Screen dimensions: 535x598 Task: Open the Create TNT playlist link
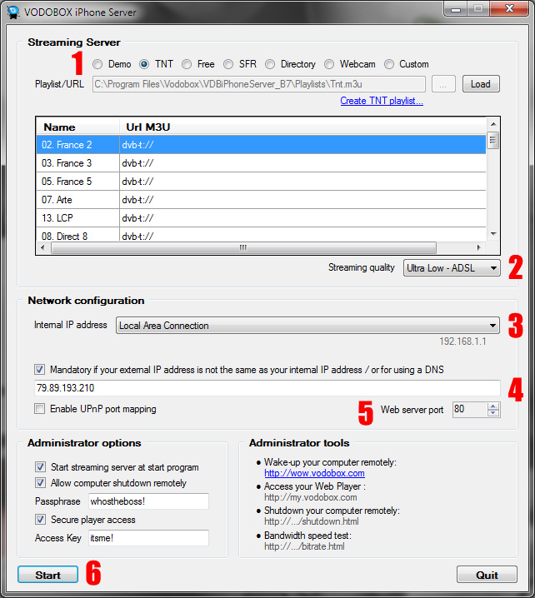pyautogui.click(x=382, y=101)
